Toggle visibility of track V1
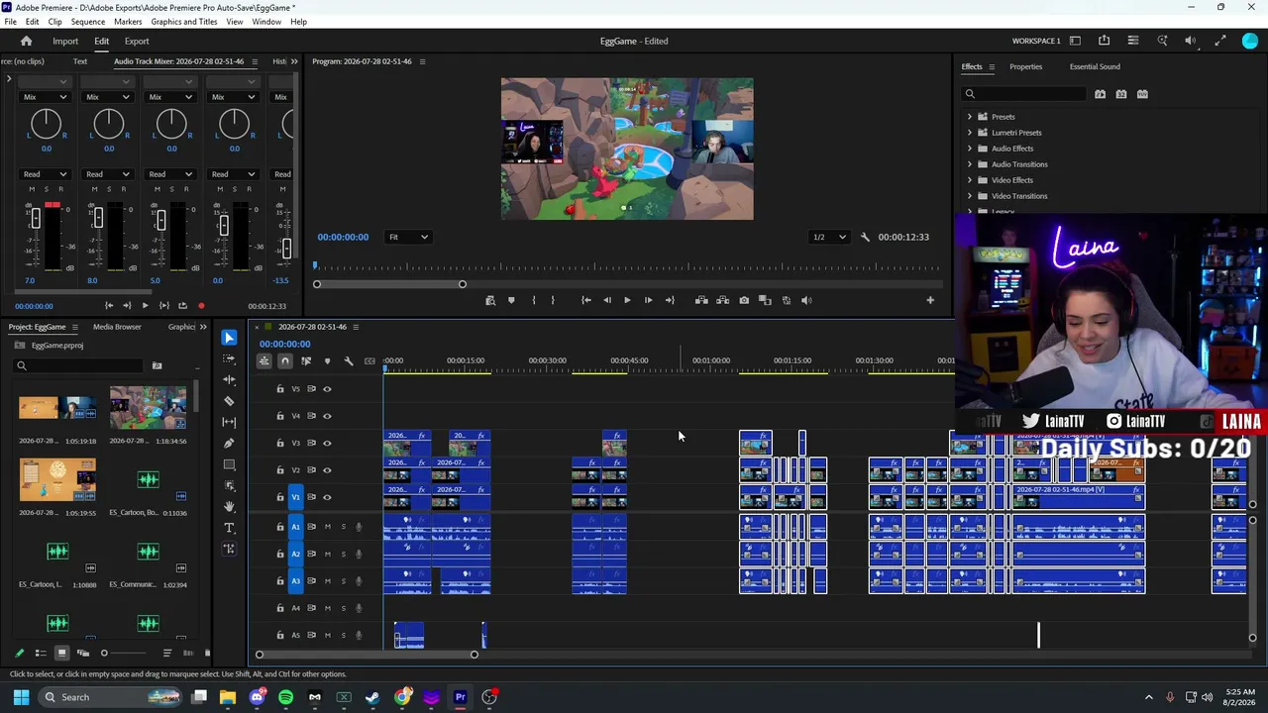 (x=327, y=497)
